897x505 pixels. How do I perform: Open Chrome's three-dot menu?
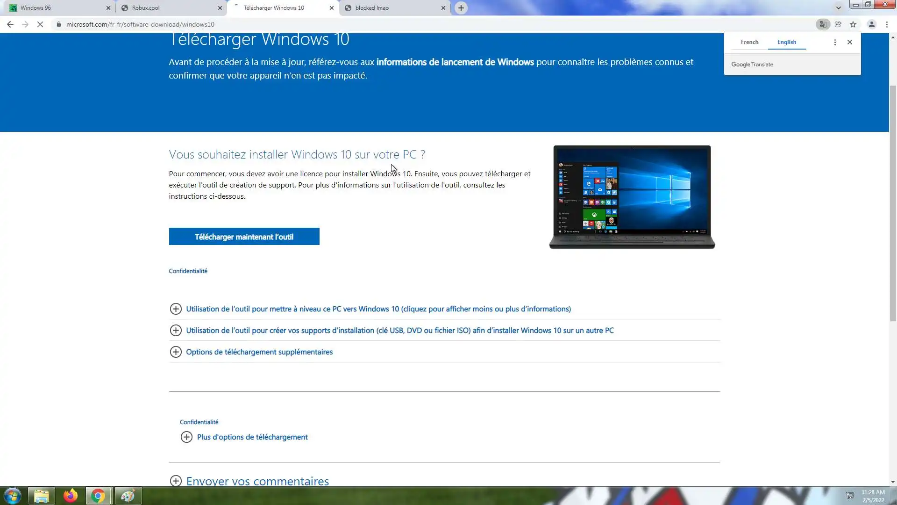click(x=887, y=24)
